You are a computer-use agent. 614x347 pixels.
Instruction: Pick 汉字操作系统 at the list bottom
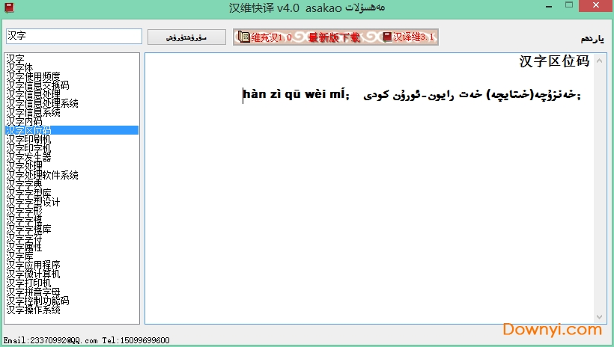pyautogui.click(x=33, y=310)
